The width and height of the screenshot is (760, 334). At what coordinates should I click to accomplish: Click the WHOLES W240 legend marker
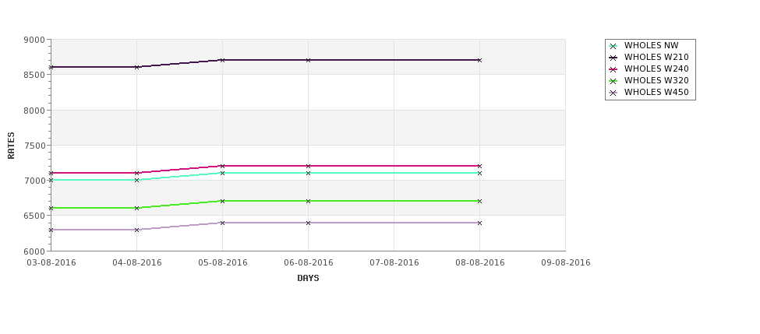pos(613,70)
